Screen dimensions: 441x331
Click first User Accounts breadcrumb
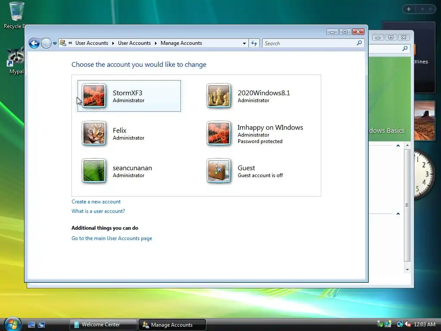point(92,43)
